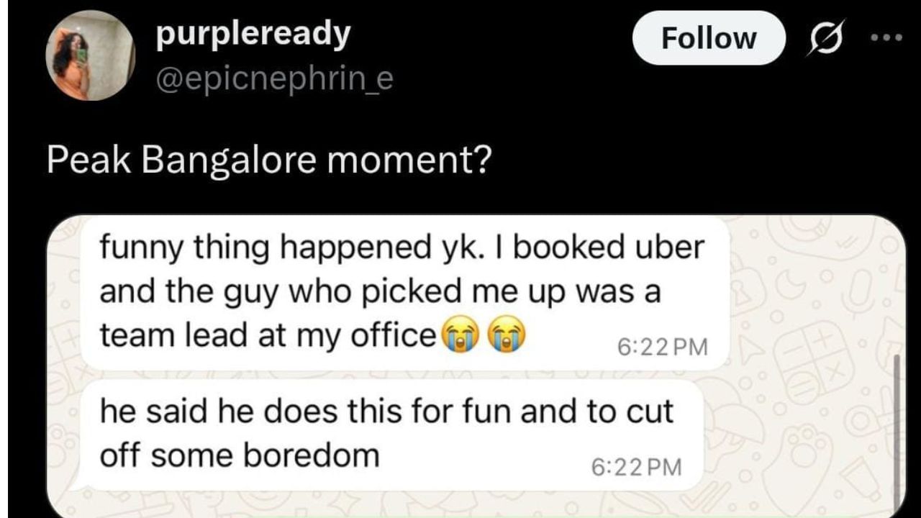The image size is (921, 518).
Task: Open the three-dot more options menu
Action: click(x=886, y=37)
